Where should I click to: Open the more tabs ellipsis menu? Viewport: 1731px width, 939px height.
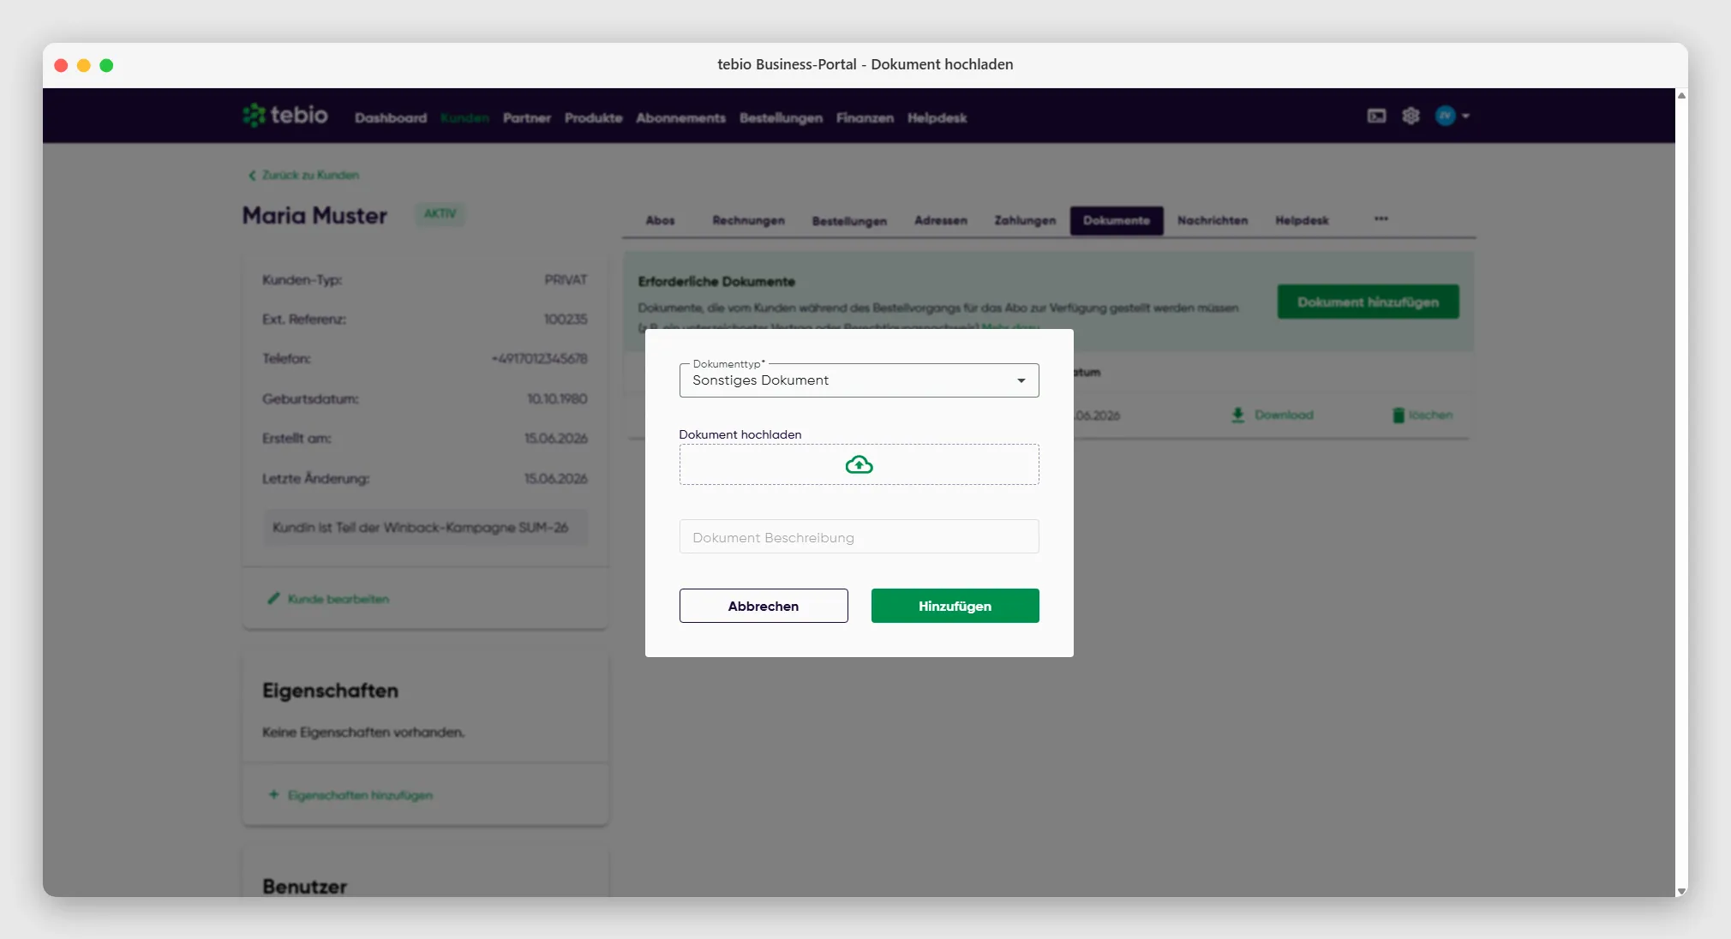1381,218
